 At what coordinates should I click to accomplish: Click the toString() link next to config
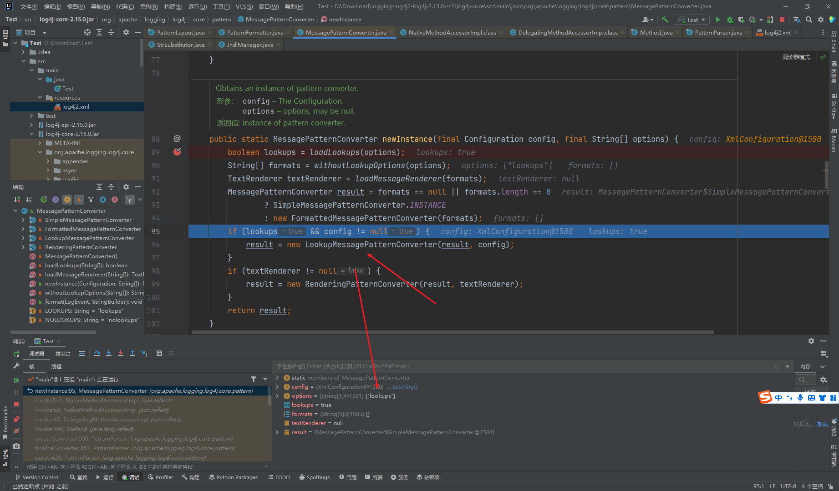405,387
